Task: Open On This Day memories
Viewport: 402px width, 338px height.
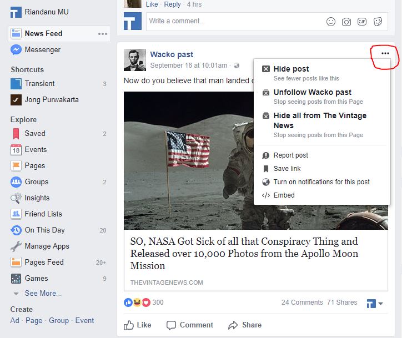Action: [44, 230]
